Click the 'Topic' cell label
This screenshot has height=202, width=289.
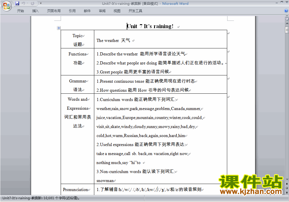(x=77, y=36)
